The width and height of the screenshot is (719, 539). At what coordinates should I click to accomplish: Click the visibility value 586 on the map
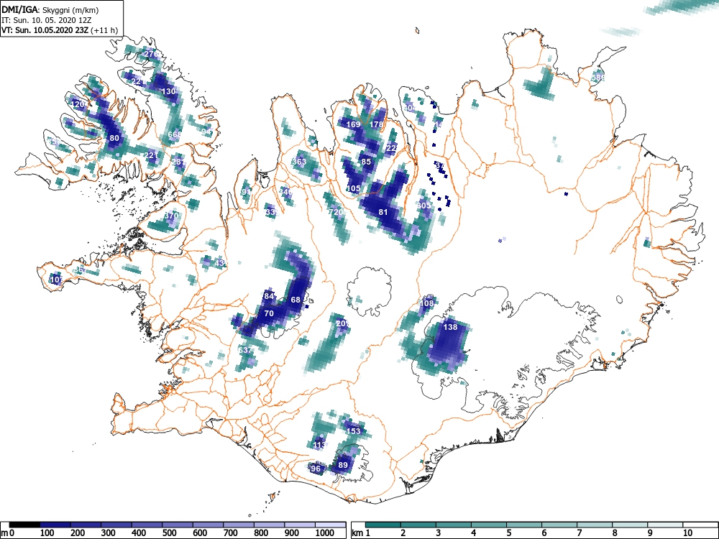[x=598, y=78]
